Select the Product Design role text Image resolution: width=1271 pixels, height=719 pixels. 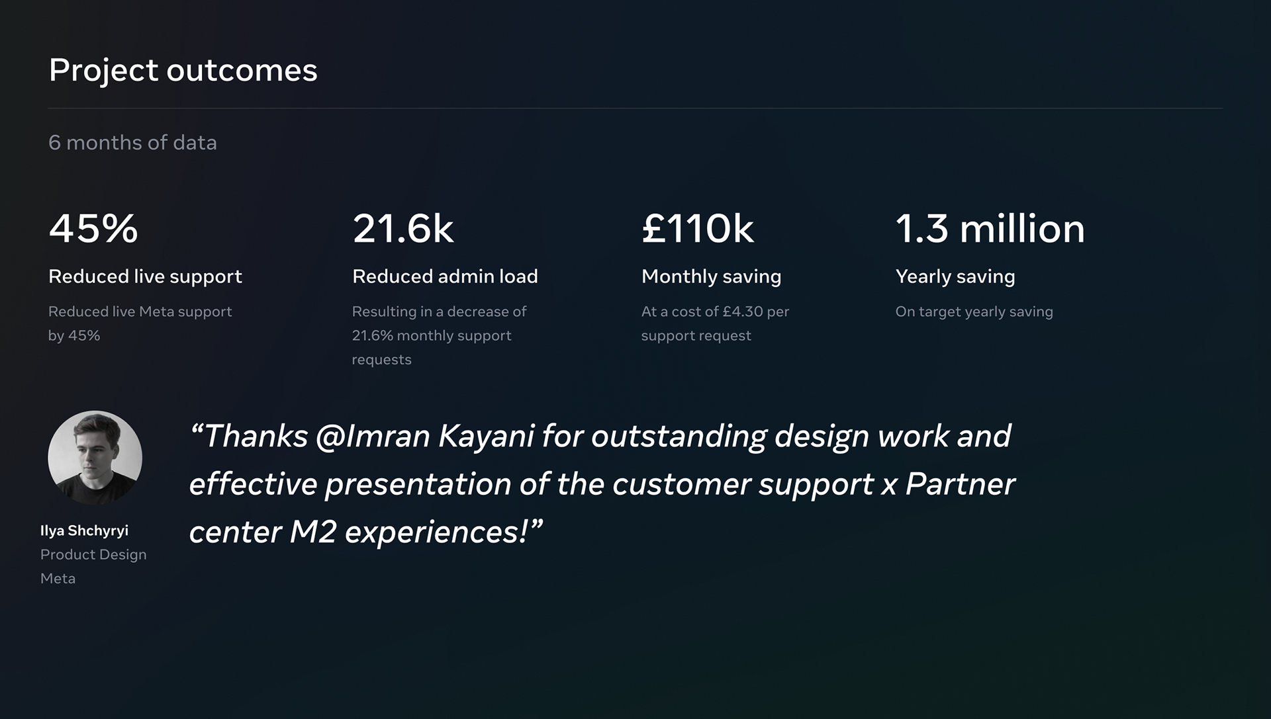pyautogui.click(x=93, y=554)
